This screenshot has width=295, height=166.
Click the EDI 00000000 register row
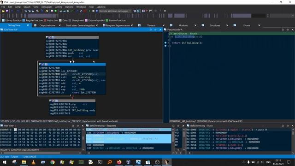pos(95,145)
